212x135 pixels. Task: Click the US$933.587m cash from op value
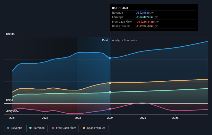[145, 26]
